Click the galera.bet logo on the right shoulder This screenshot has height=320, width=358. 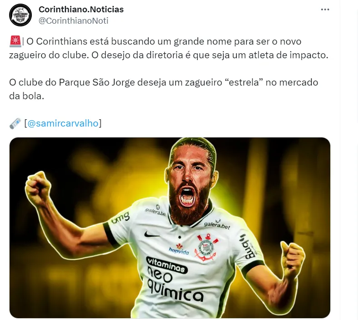pos(217,224)
